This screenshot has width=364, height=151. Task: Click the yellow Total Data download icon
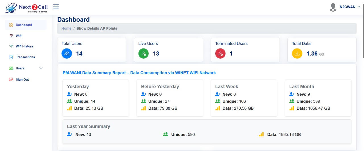[297, 53]
